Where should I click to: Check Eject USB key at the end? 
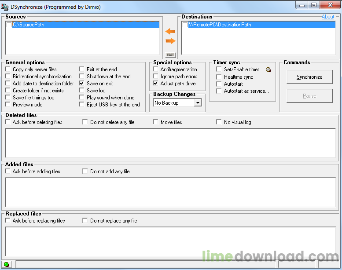click(x=81, y=104)
